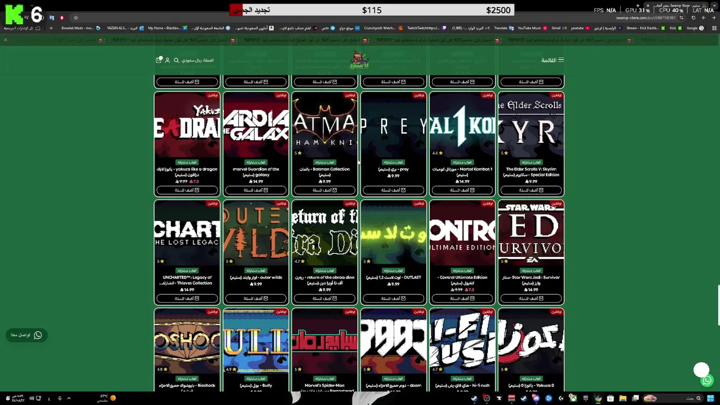This screenshot has height=405, width=720.
Task: Click the OUTLAST title link
Action: (393, 277)
